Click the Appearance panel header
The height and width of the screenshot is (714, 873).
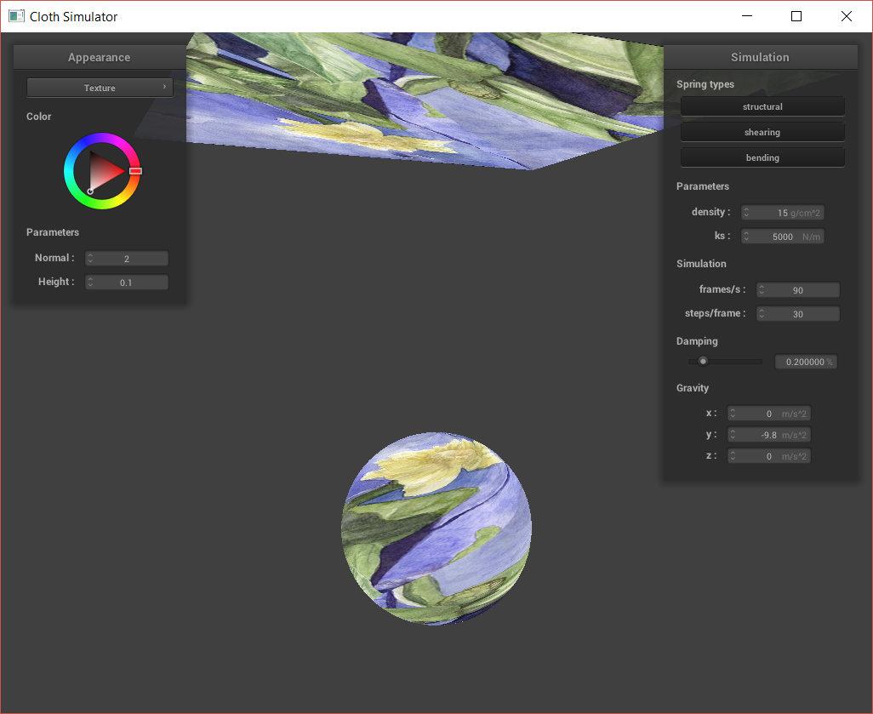(x=99, y=57)
